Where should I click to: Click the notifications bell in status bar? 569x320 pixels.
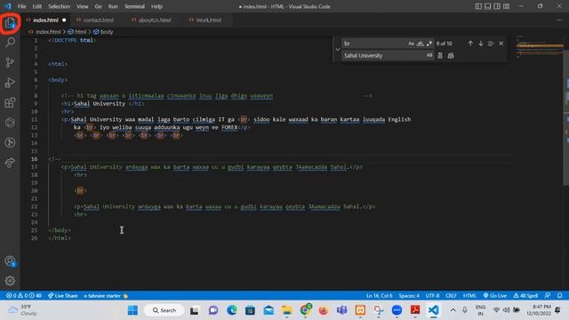coord(560,296)
